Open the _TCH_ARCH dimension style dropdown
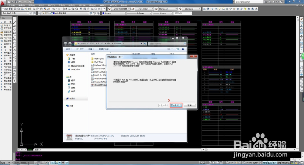 tap(144, 9)
